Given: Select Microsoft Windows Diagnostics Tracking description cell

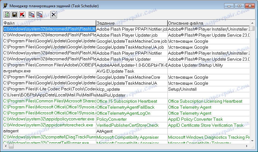Looking at the screenshot, I should 209,137.
